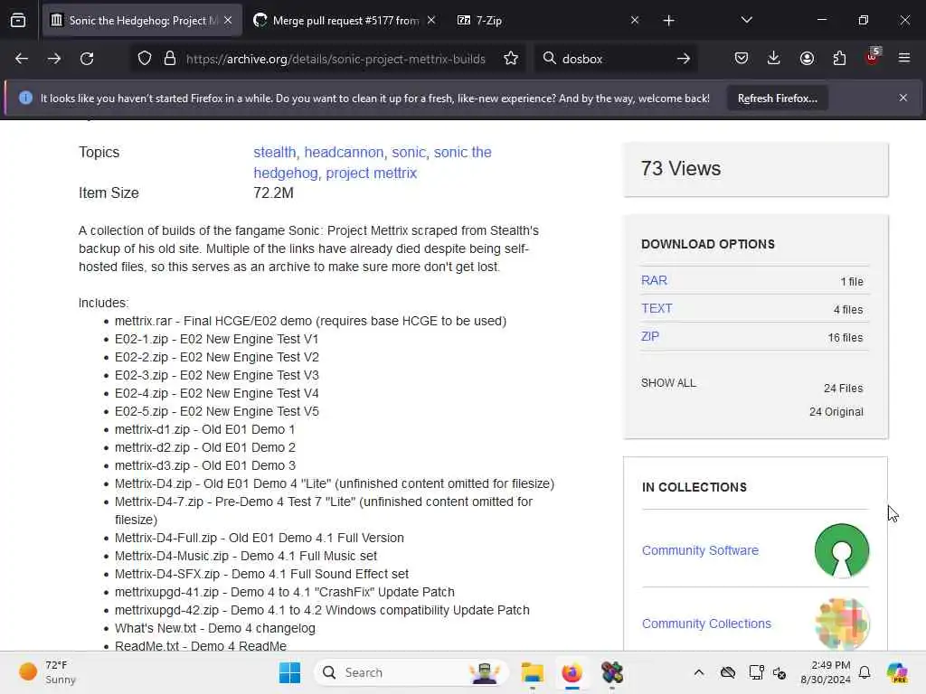Open Windows Start menu
926x694 pixels.
pyautogui.click(x=289, y=672)
